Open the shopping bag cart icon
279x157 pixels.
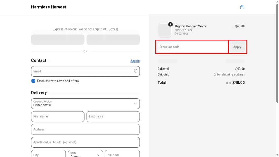tap(242, 7)
